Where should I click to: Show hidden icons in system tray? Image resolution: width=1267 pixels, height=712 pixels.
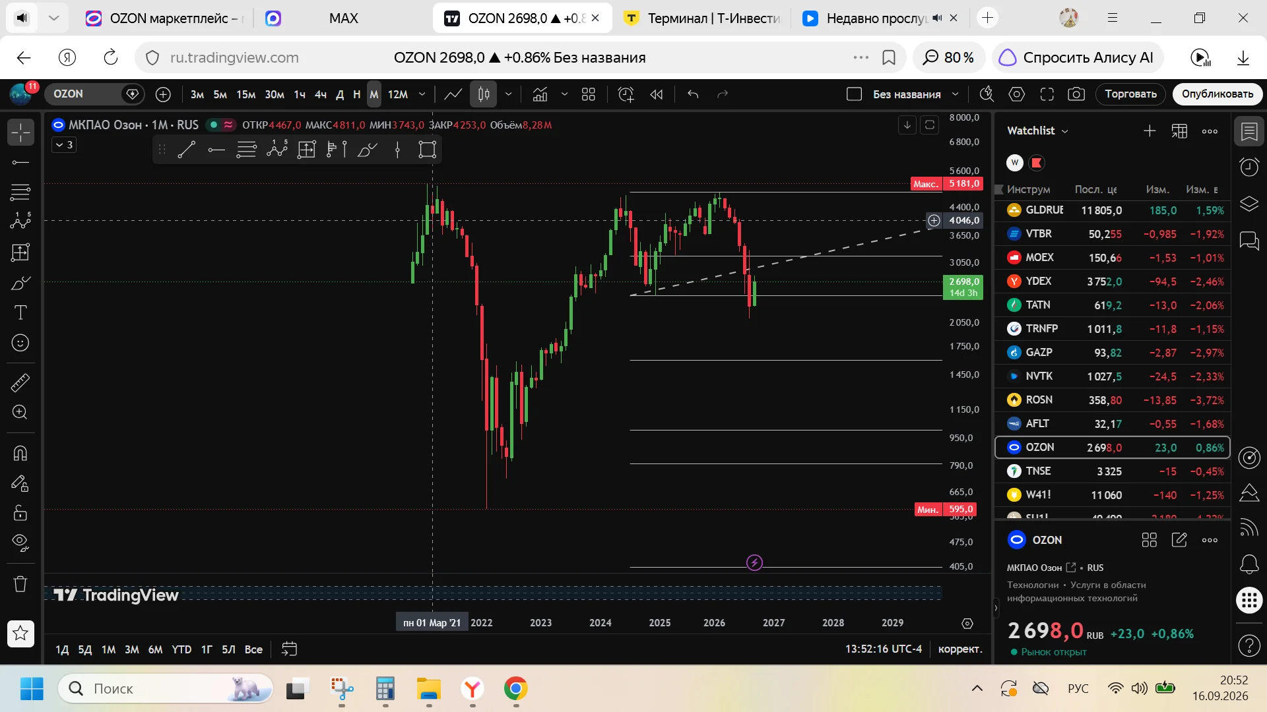[x=977, y=689]
